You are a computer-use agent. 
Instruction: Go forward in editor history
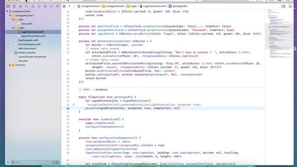click(x=74, y=6)
